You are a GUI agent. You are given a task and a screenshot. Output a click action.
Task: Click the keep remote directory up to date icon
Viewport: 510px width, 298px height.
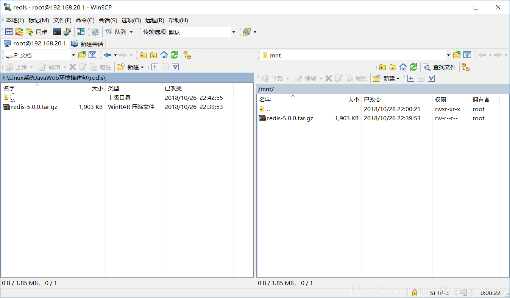[81, 32]
